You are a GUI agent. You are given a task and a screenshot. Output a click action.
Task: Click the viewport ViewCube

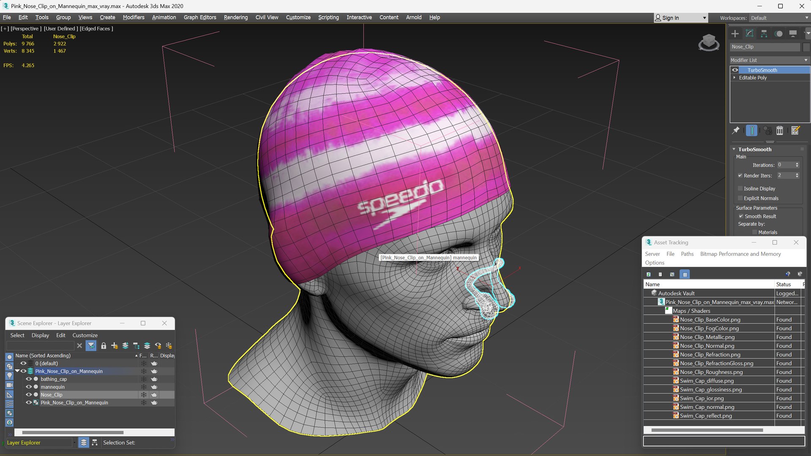point(709,42)
